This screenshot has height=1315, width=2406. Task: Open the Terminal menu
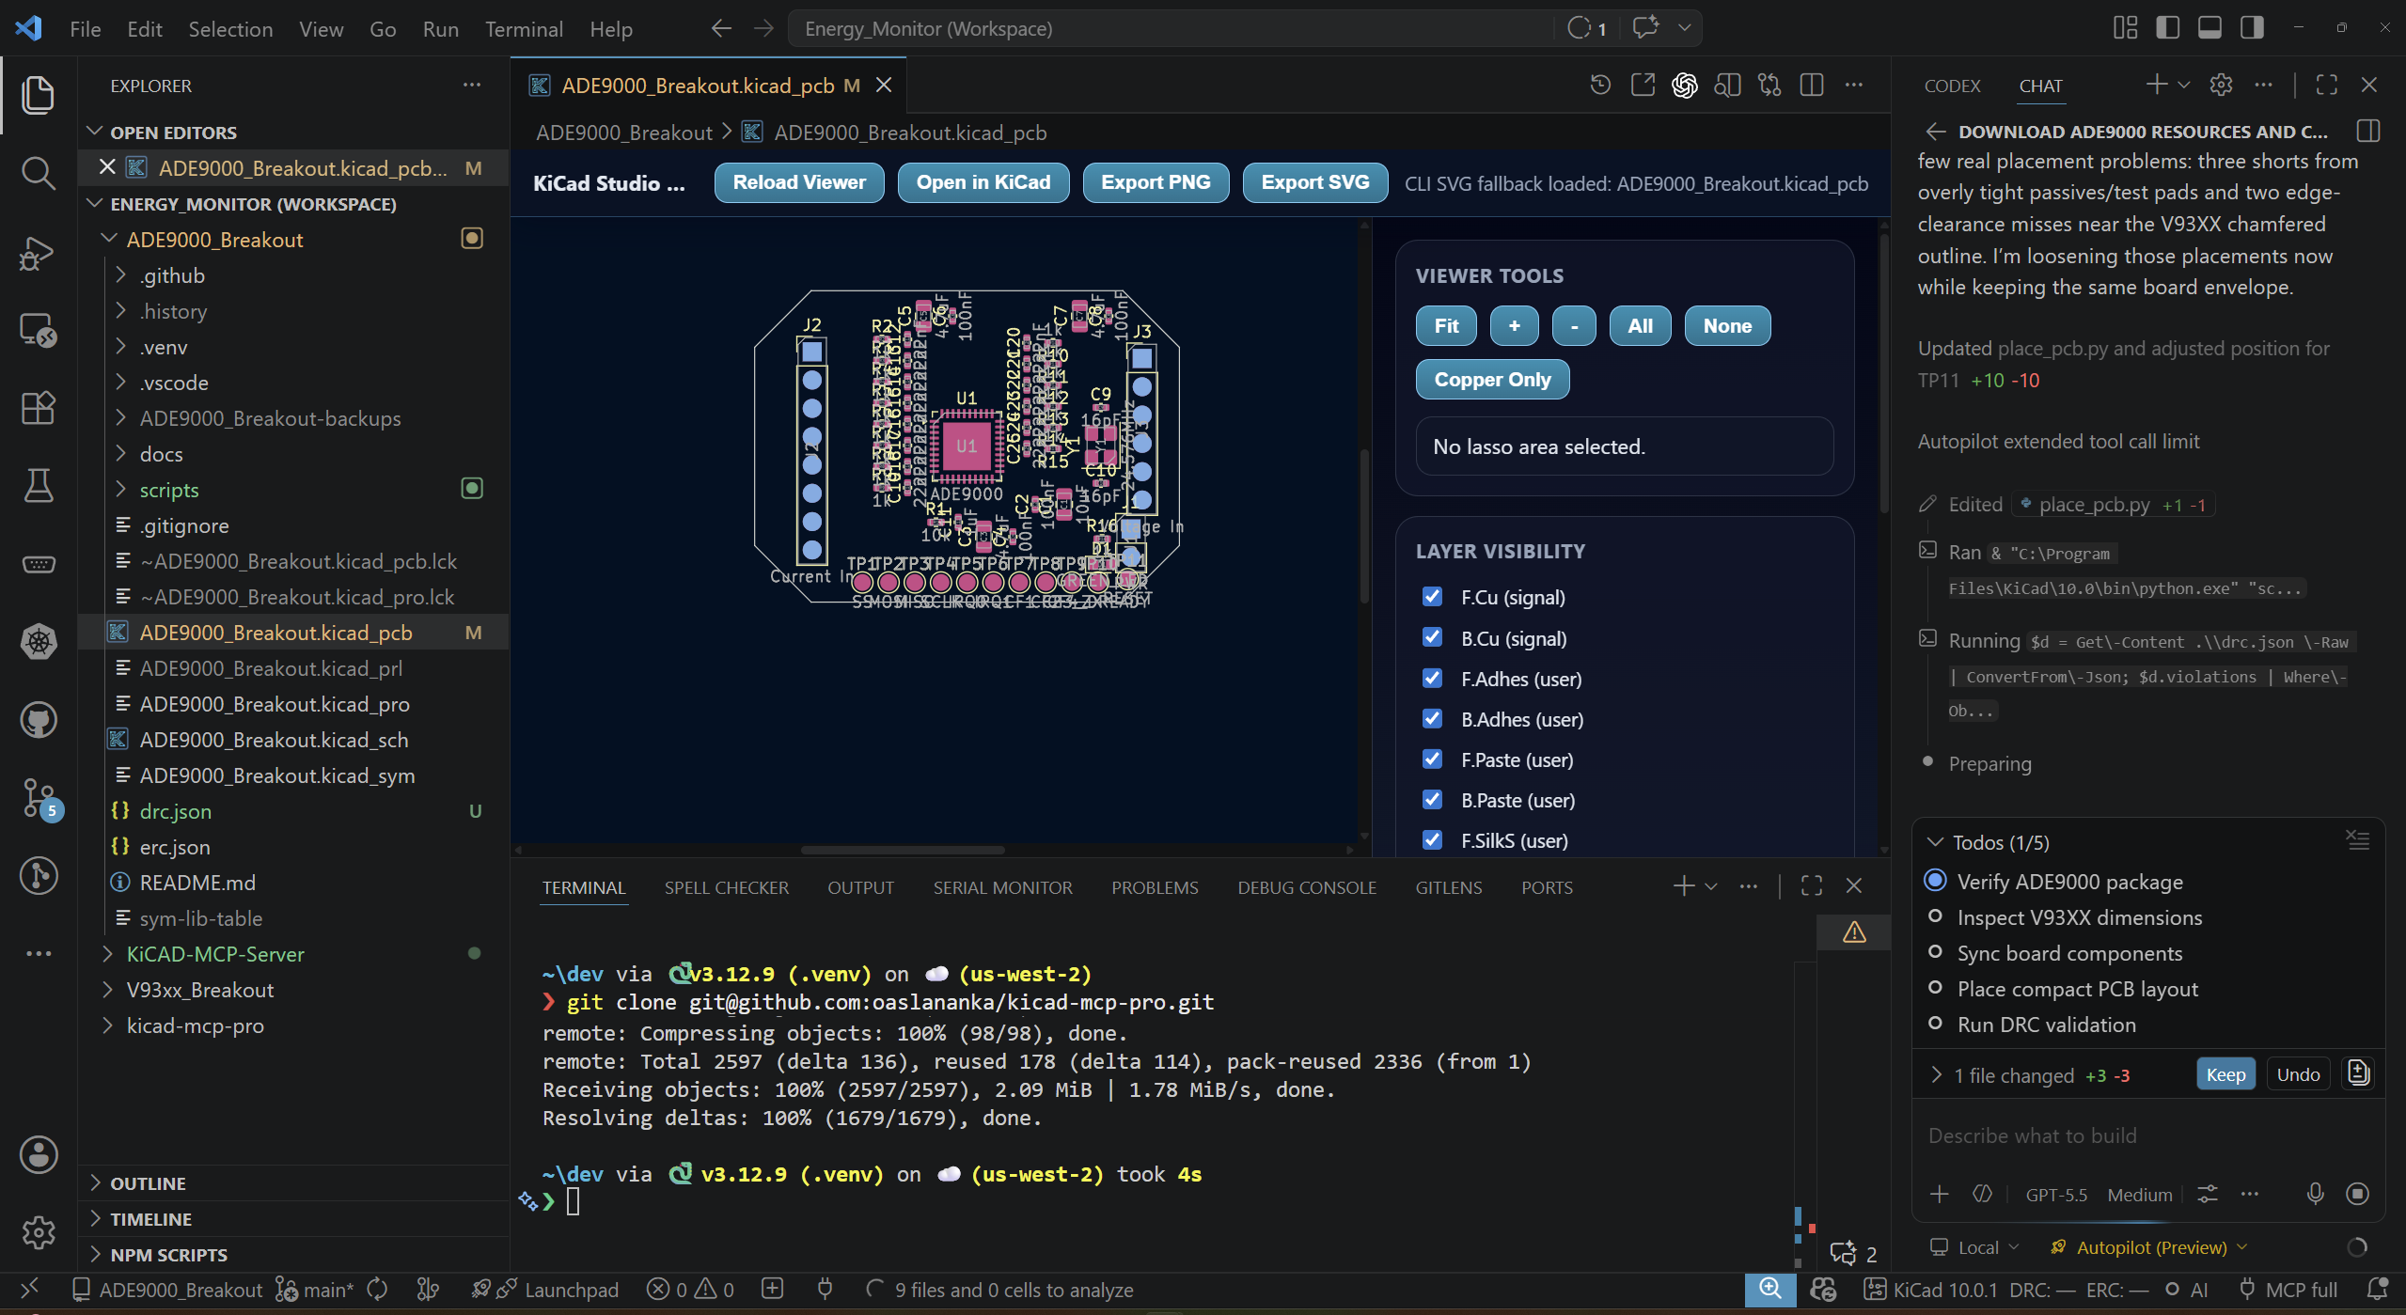(524, 29)
